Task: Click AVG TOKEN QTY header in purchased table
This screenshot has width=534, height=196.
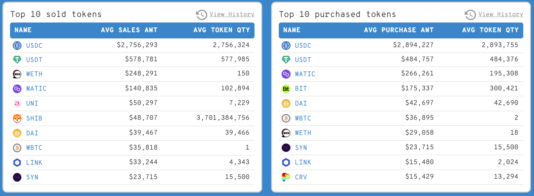Action: point(490,30)
